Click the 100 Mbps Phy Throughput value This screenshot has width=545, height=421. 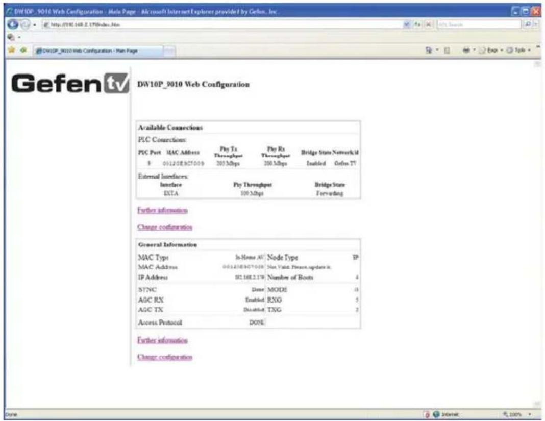(x=252, y=193)
